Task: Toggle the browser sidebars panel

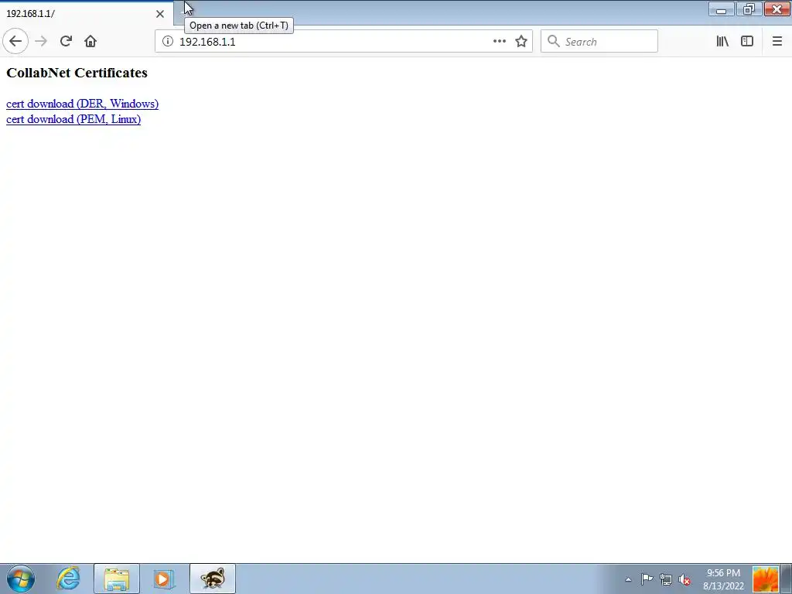Action: 747,42
